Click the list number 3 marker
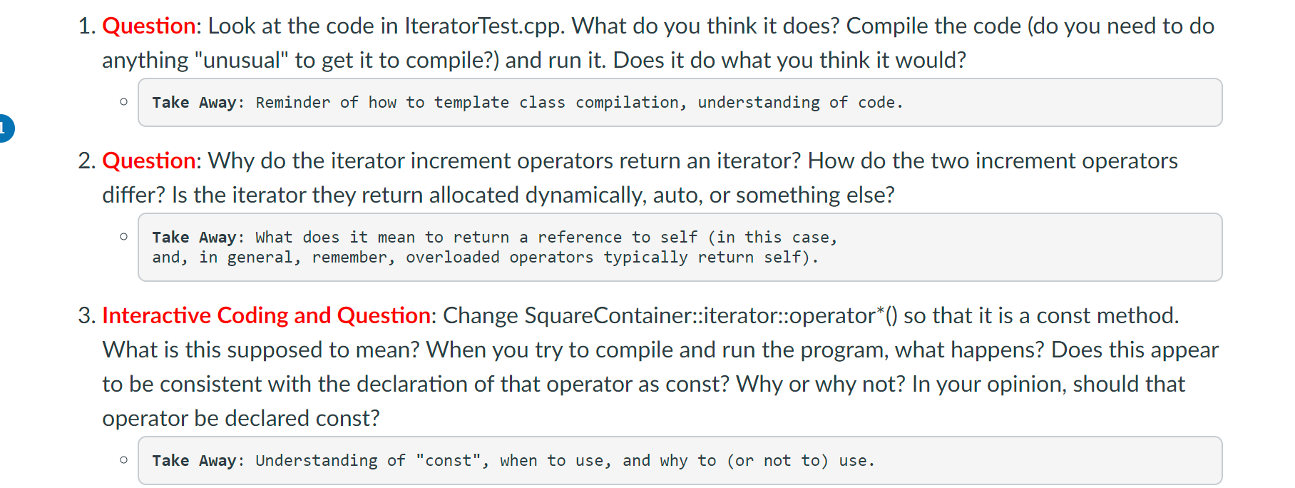The width and height of the screenshot is (1295, 488). pos(87,315)
